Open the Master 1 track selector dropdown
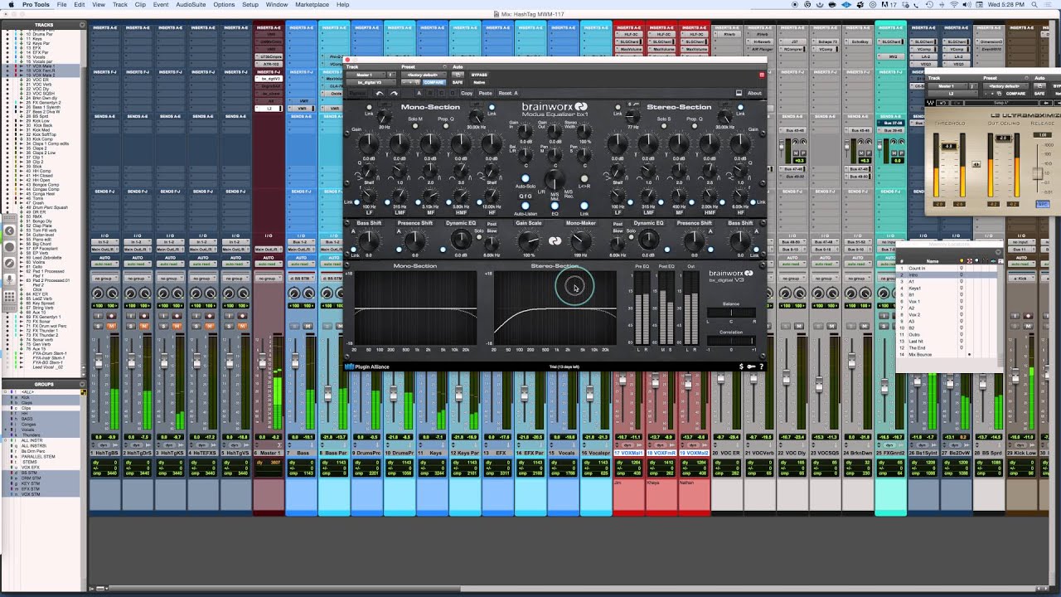Image resolution: width=1061 pixels, height=597 pixels. [366, 75]
